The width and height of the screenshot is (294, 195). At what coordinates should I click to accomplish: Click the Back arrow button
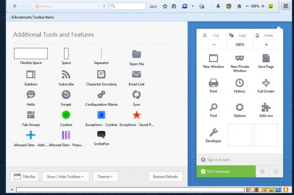15,6
